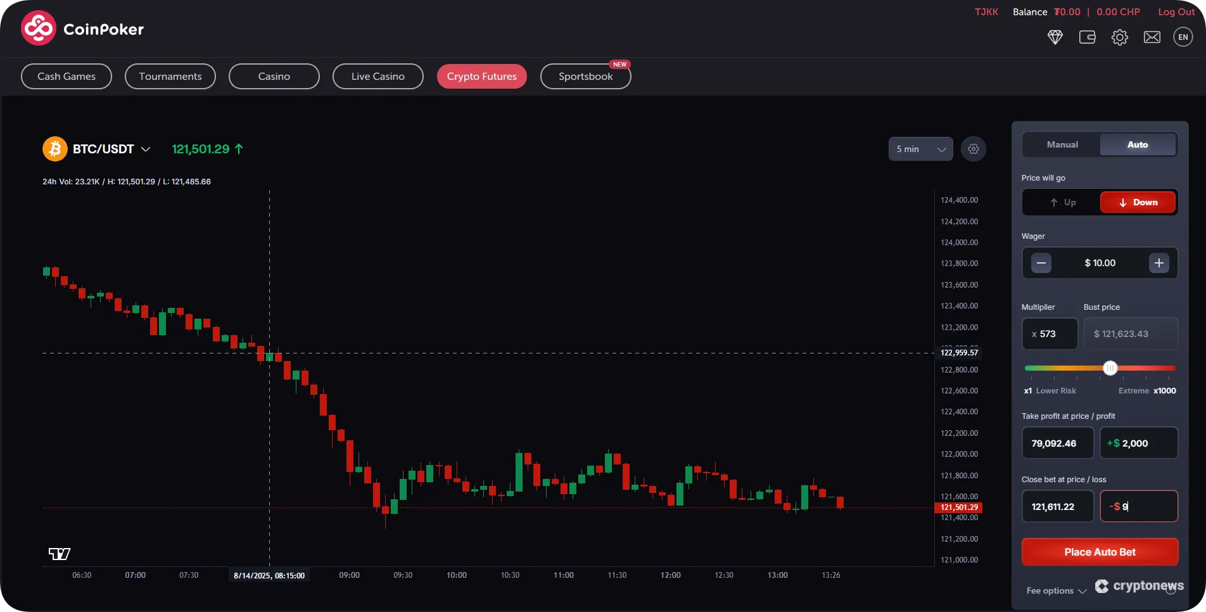Select Up for price direction
The height and width of the screenshot is (612, 1206).
1062,202
